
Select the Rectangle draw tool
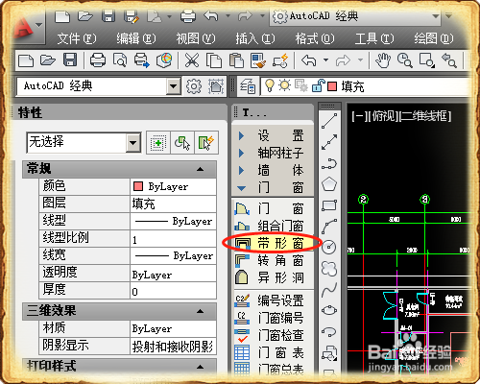coord(329,205)
